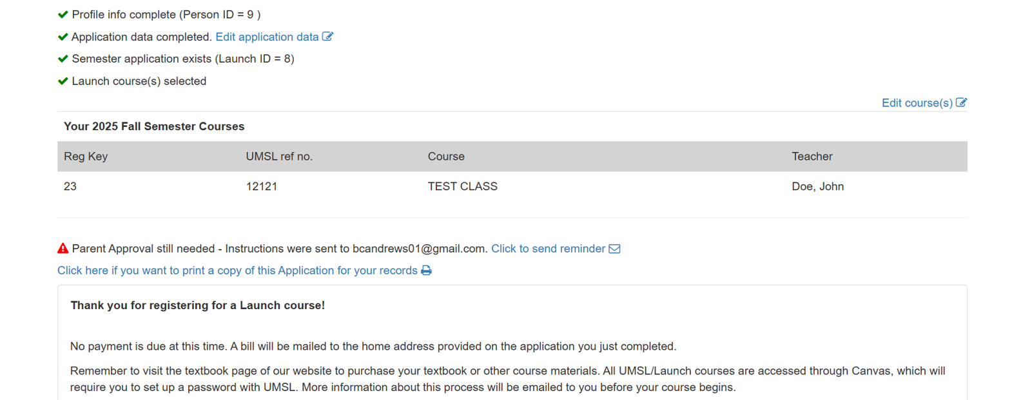Click the checkmark next to Application data completed
Viewport: 1012px width, 400px height.
62,35
